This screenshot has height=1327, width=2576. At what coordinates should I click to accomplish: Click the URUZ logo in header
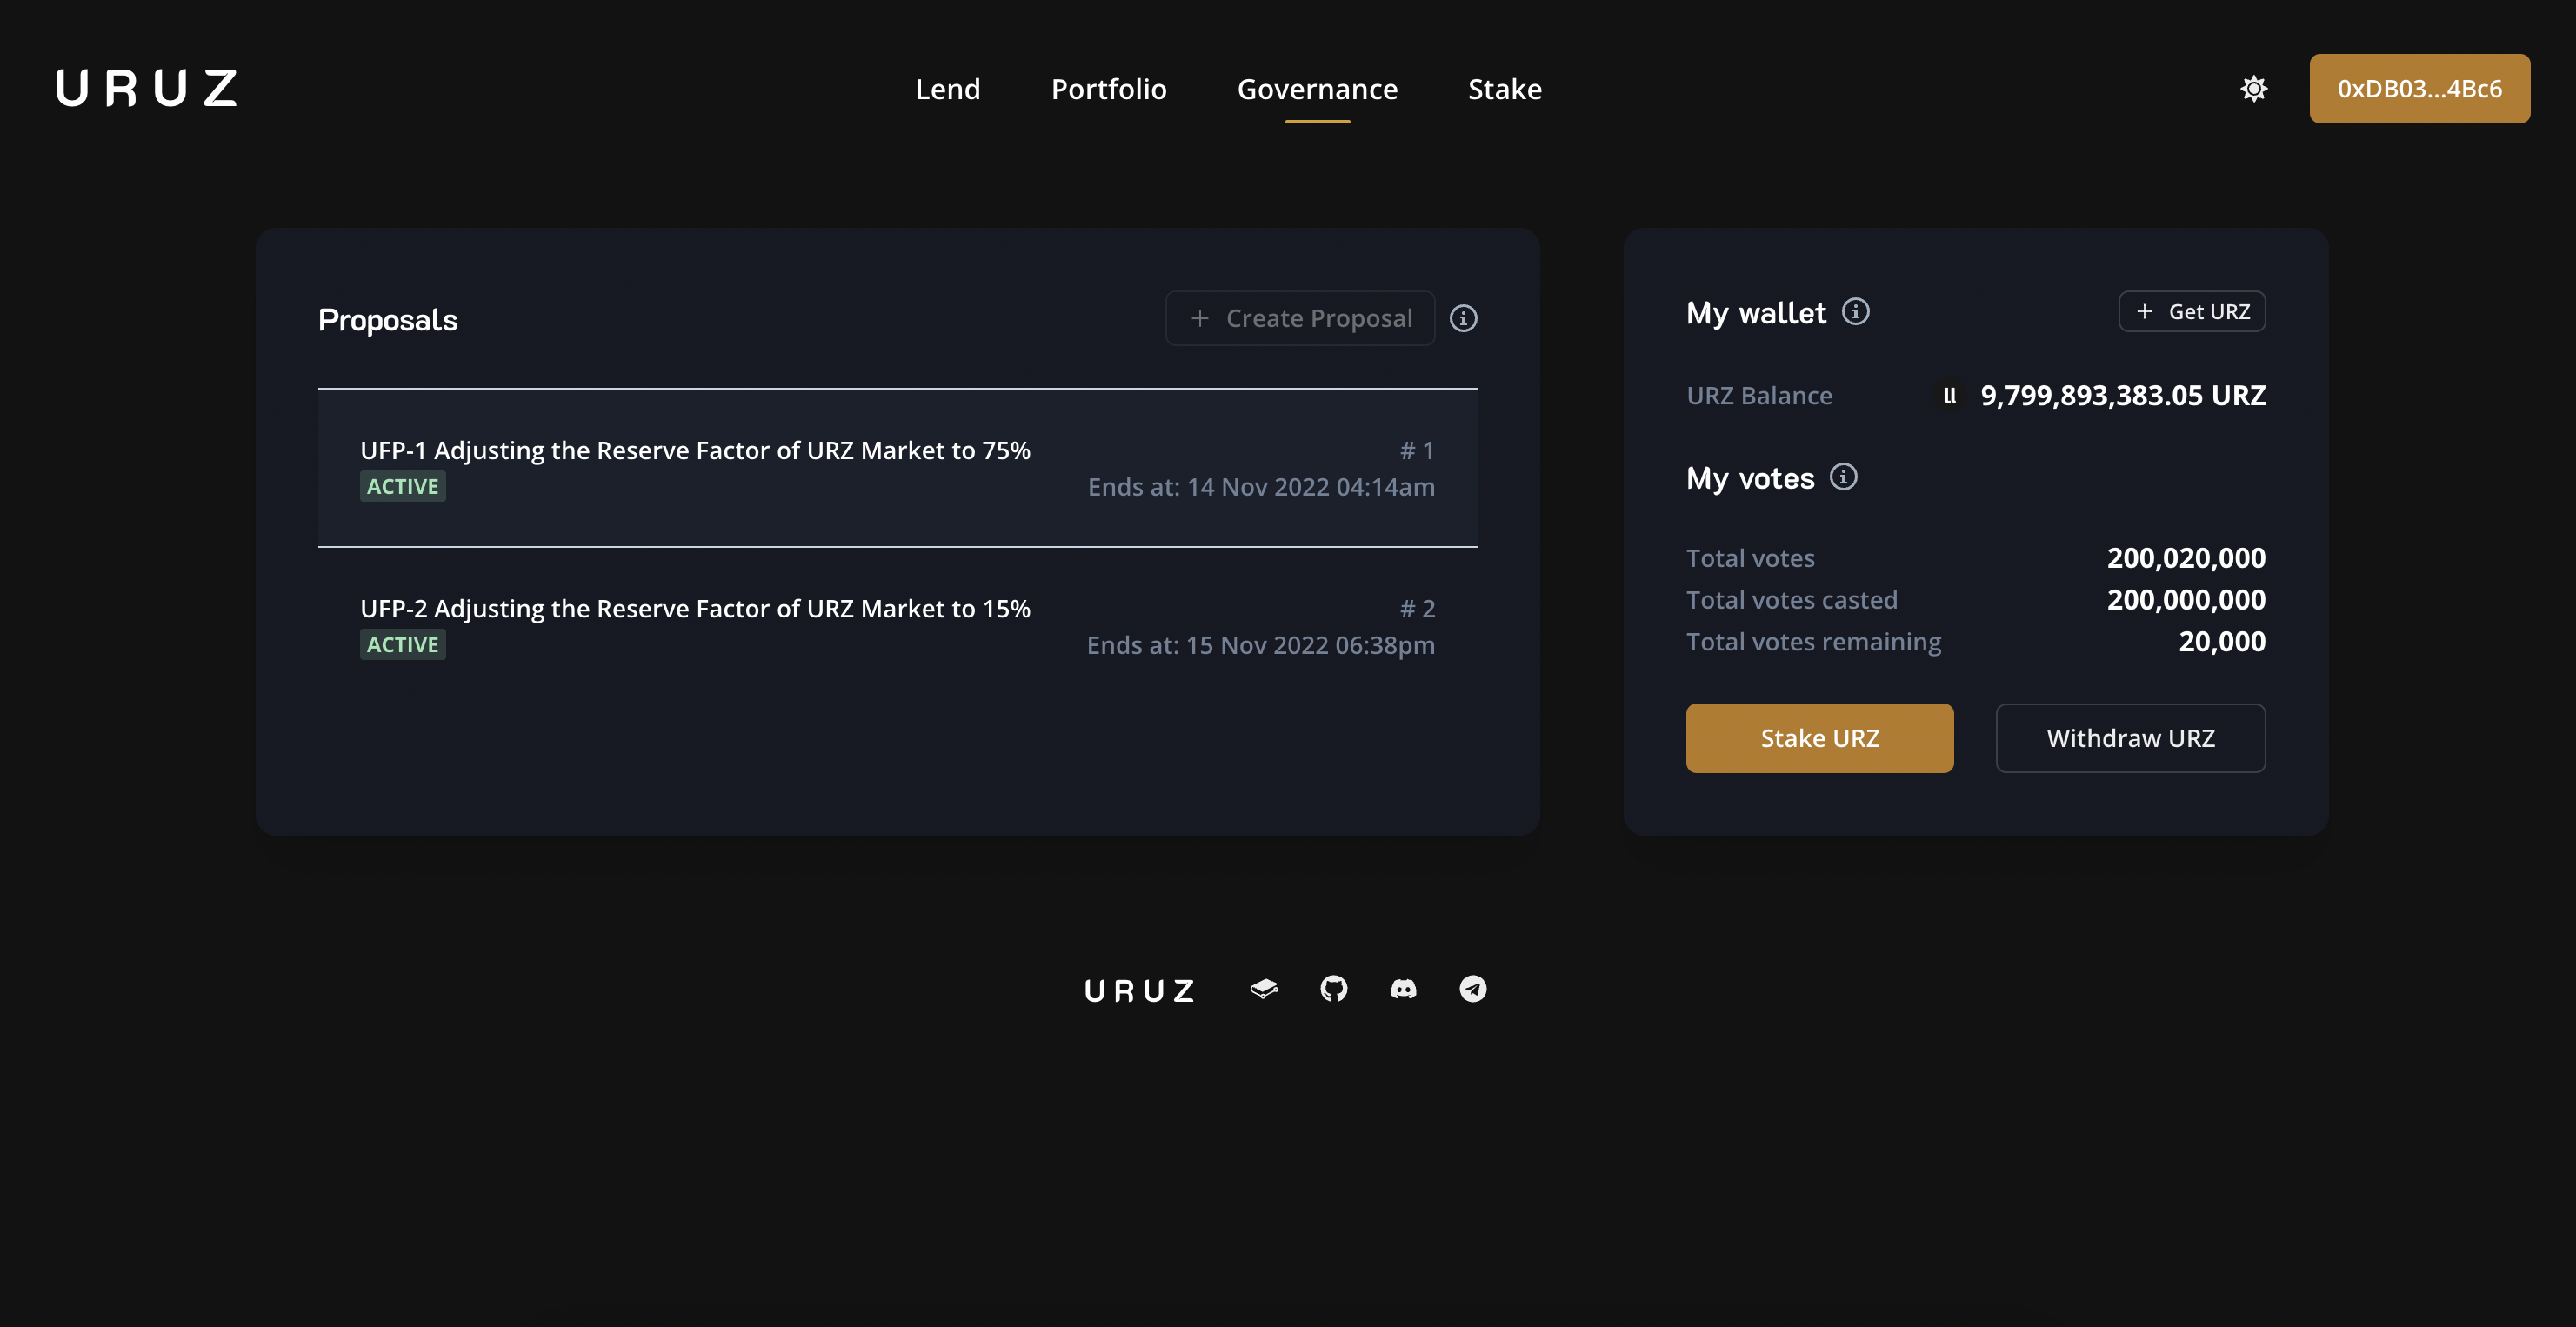147,88
